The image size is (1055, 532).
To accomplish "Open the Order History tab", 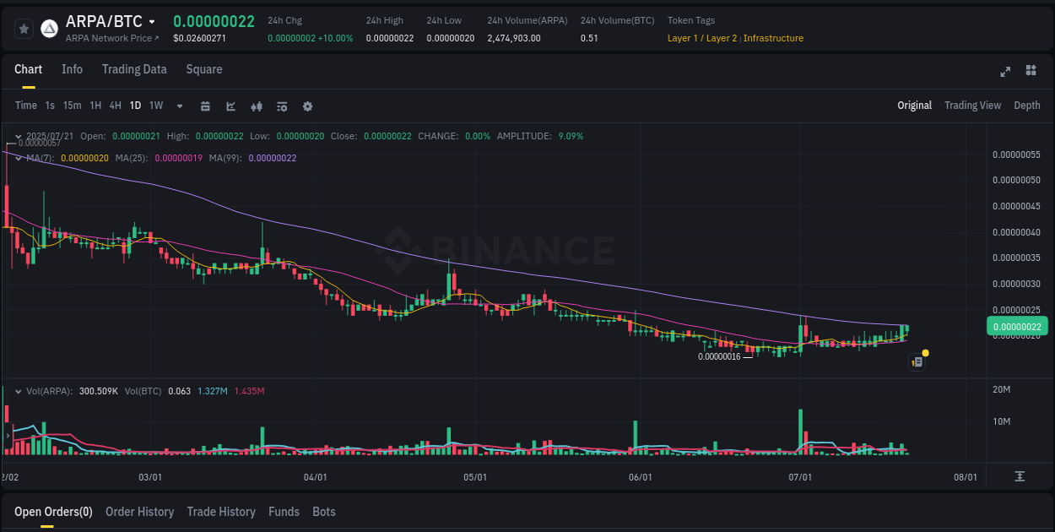I will click(139, 511).
